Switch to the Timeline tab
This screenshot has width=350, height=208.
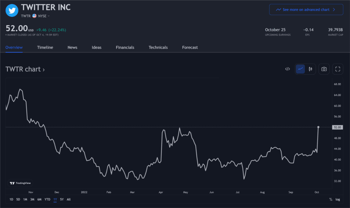45,47
